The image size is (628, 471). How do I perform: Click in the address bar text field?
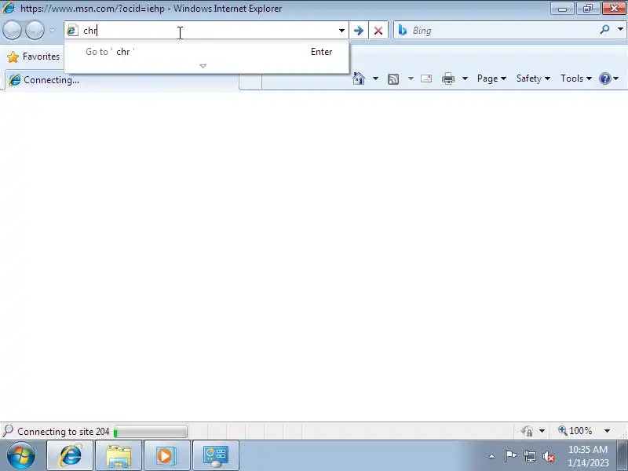[208, 31]
